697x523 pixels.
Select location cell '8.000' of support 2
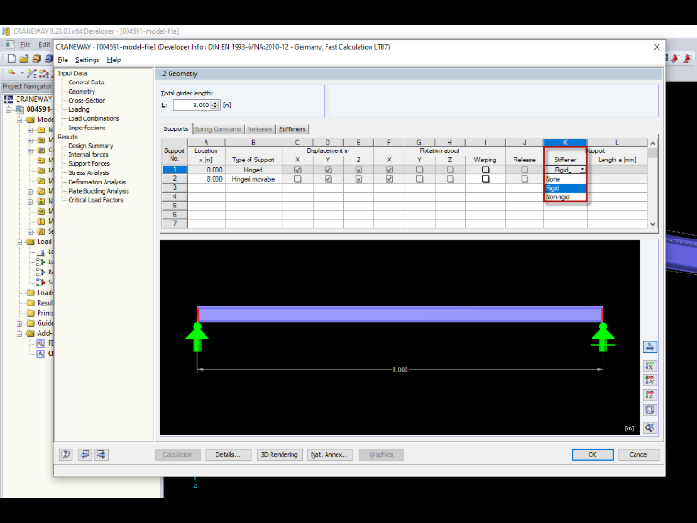click(206, 179)
